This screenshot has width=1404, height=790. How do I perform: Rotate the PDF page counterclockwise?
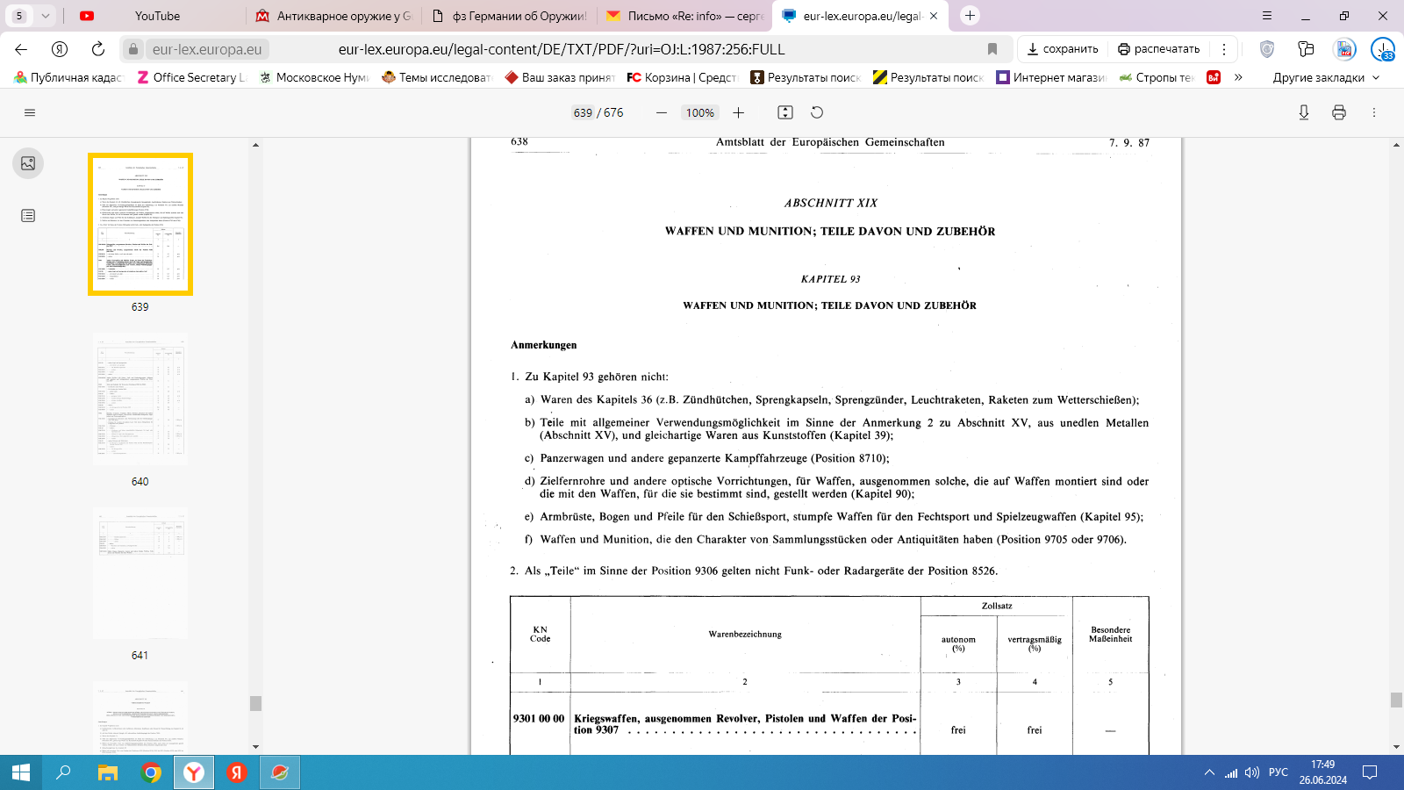pyautogui.click(x=817, y=112)
